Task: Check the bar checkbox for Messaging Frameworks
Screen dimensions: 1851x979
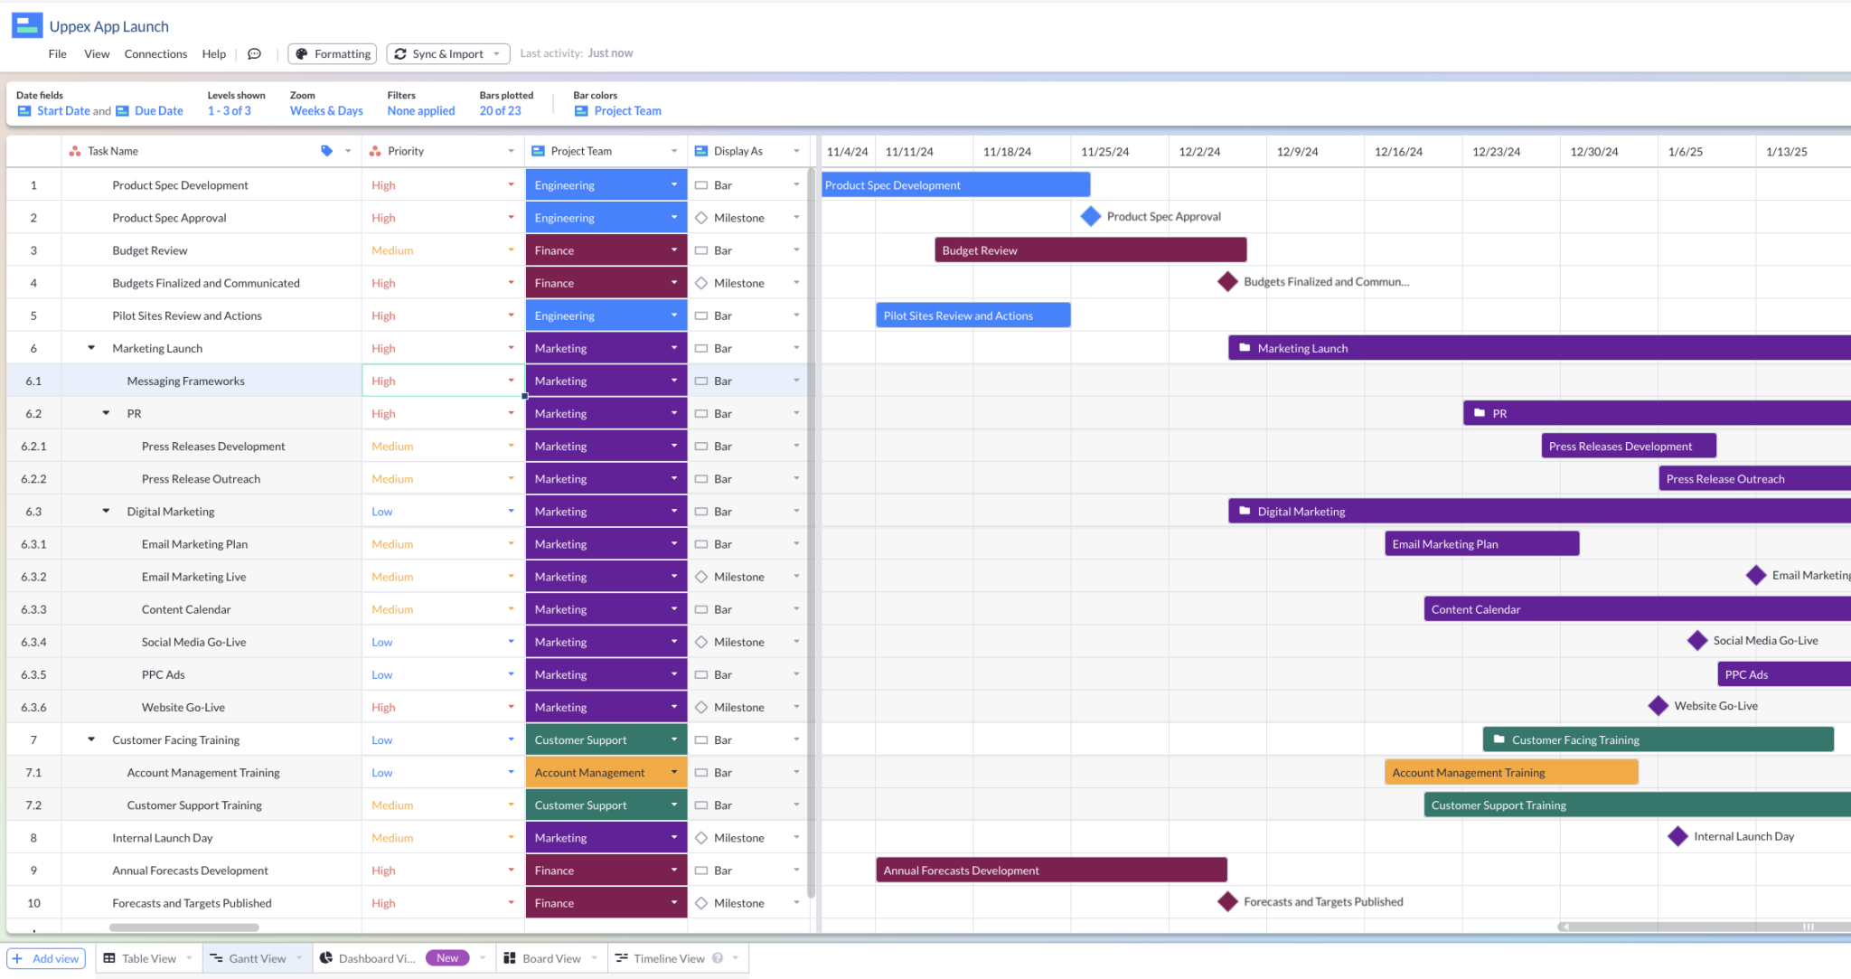Action: pos(700,381)
